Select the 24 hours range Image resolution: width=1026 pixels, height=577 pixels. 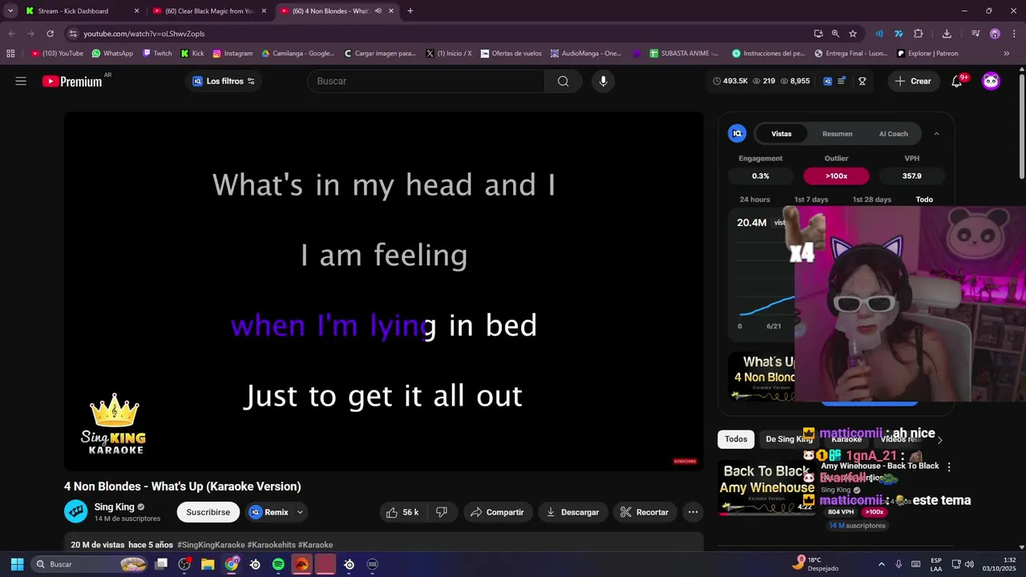pyautogui.click(x=754, y=200)
